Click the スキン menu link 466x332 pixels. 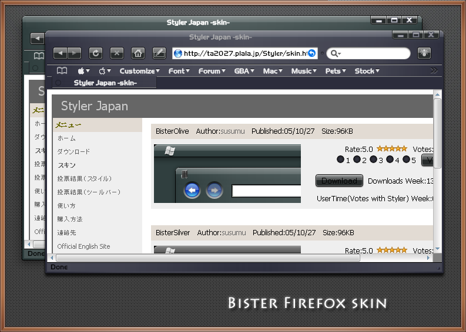66,165
